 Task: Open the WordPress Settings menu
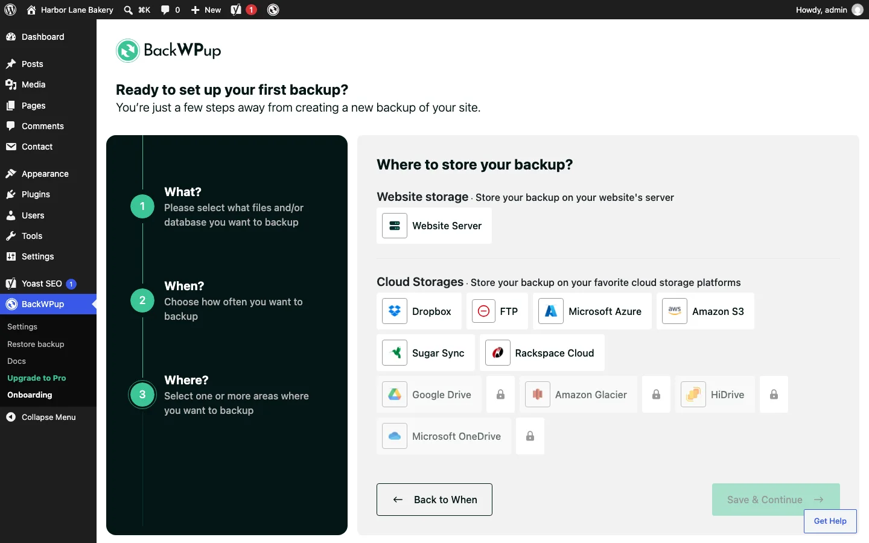point(48,256)
